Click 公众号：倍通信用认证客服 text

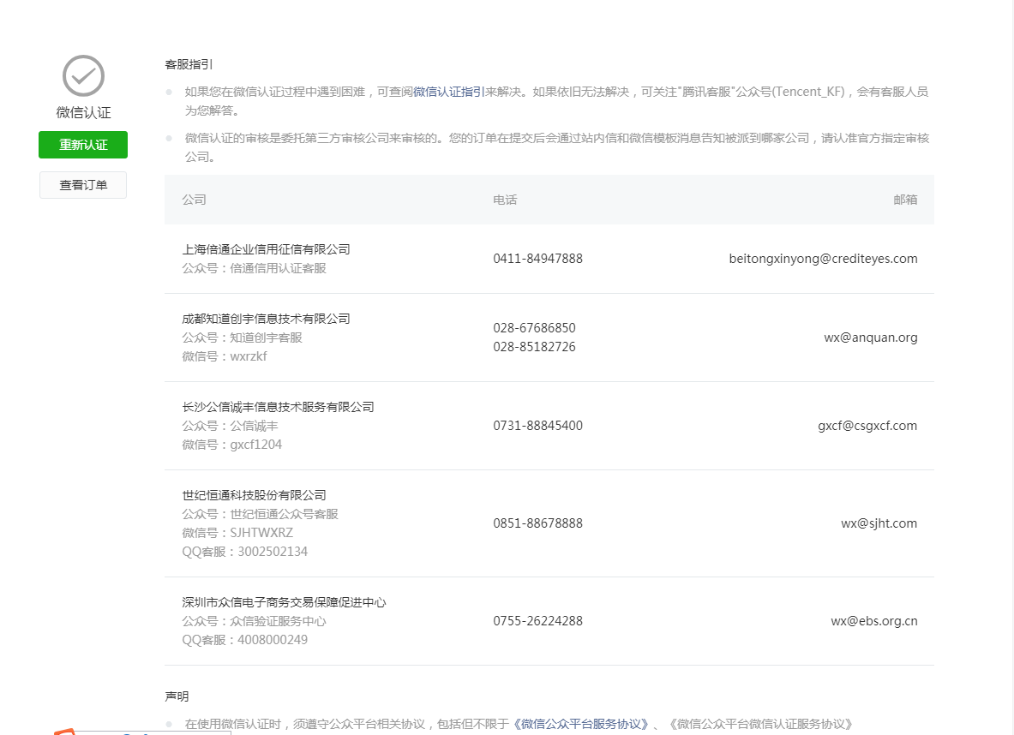tap(255, 268)
